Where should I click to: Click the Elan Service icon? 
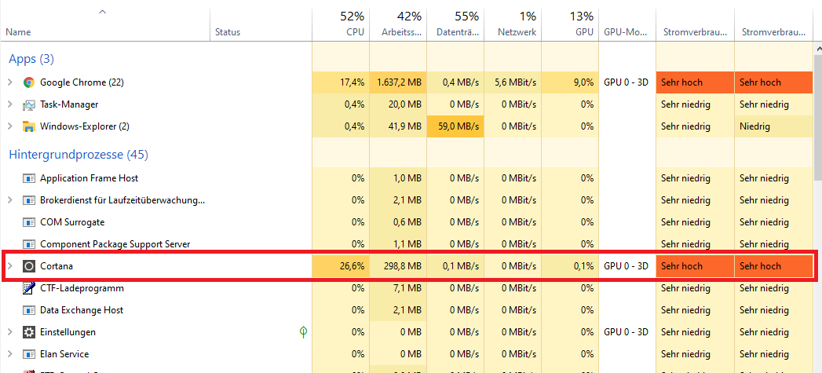pyautogui.click(x=29, y=354)
